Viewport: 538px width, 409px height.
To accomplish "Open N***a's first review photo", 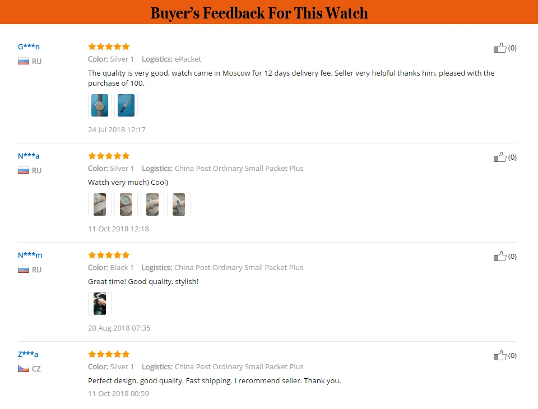I will coord(100,204).
